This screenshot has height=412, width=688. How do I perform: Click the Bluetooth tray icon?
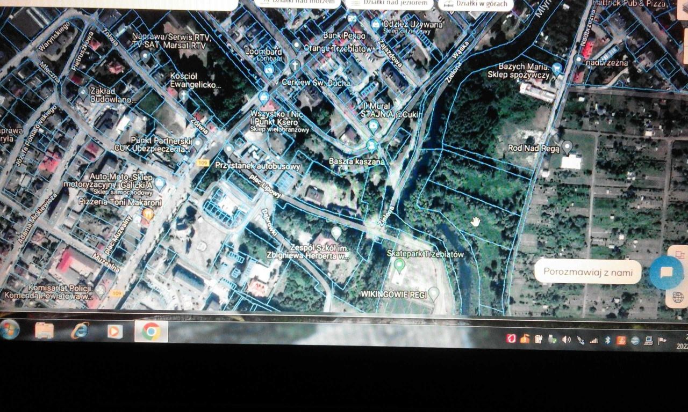point(608,340)
